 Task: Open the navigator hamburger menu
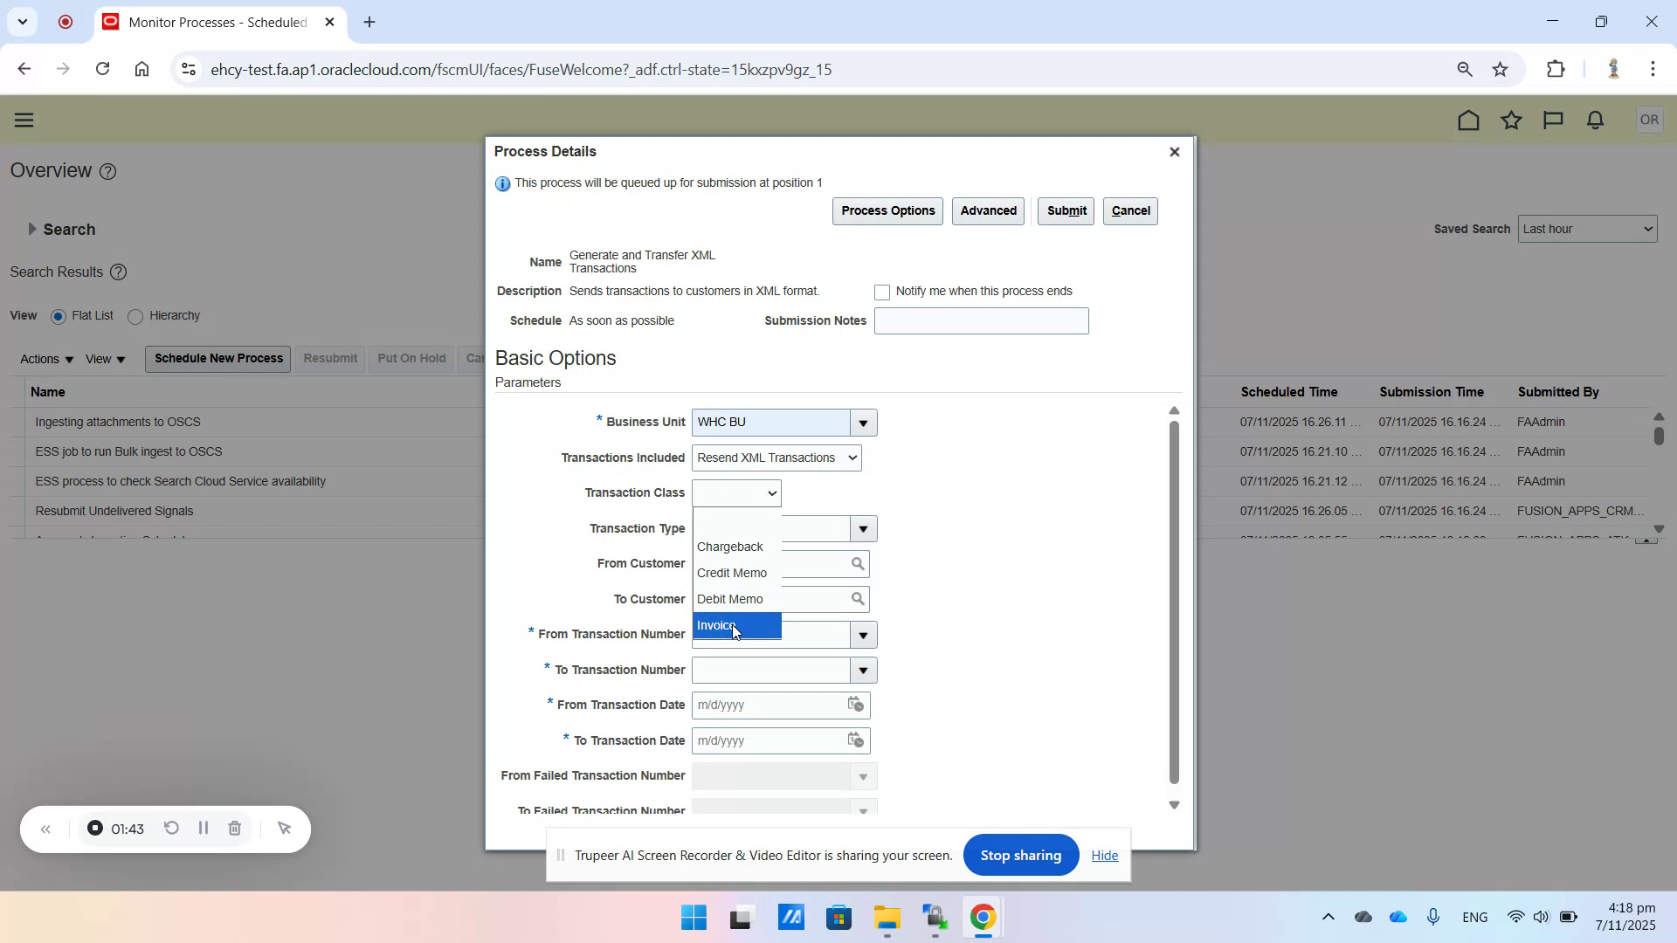click(x=24, y=120)
